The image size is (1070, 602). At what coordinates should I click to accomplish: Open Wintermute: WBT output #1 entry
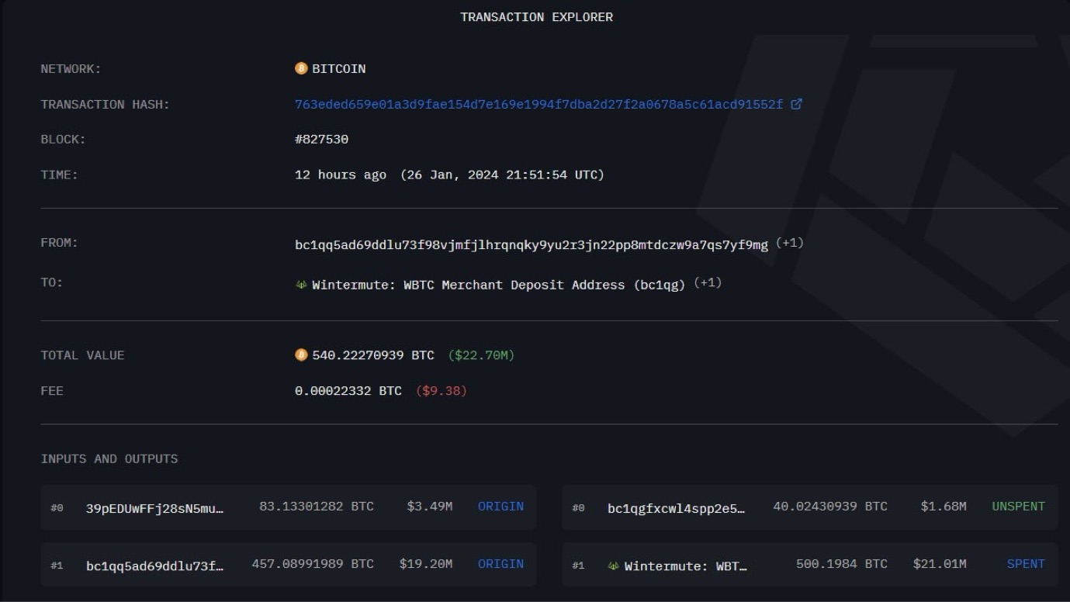[x=685, y=566]
